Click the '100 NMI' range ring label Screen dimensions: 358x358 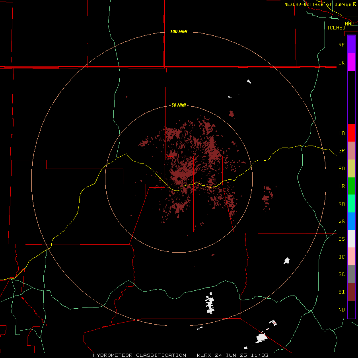click(179, 31)
